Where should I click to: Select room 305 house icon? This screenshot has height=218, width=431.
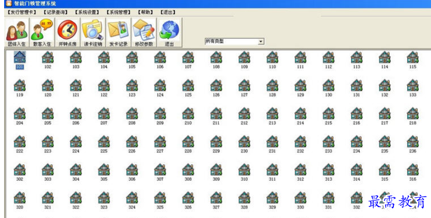[x=104, y=169]
